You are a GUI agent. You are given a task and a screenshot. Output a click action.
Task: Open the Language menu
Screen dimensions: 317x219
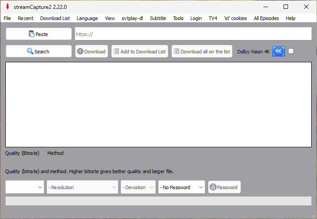click(87, 18)
